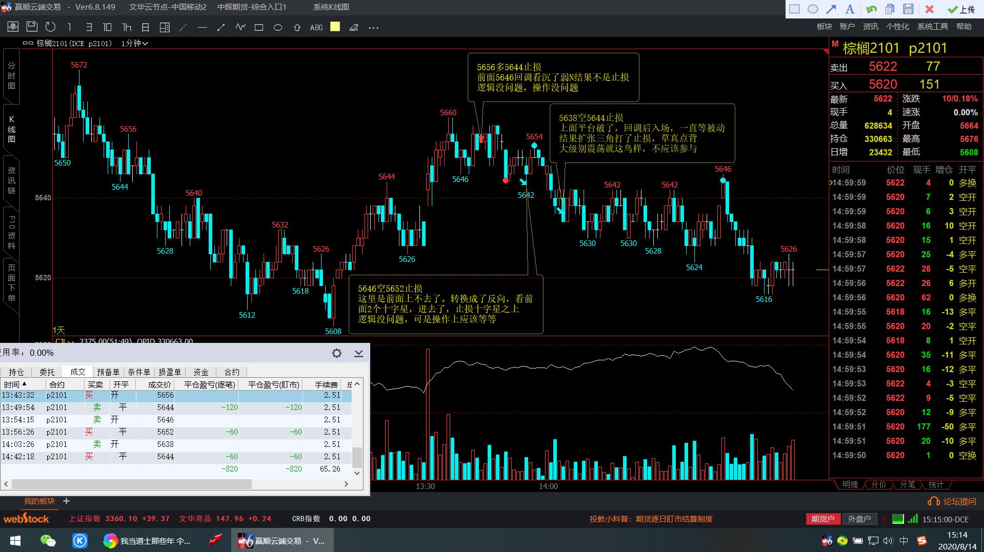Open the 资讯 menu
Image resolution: width=984 pixels, height=552 pixels.
pos(870,27)
